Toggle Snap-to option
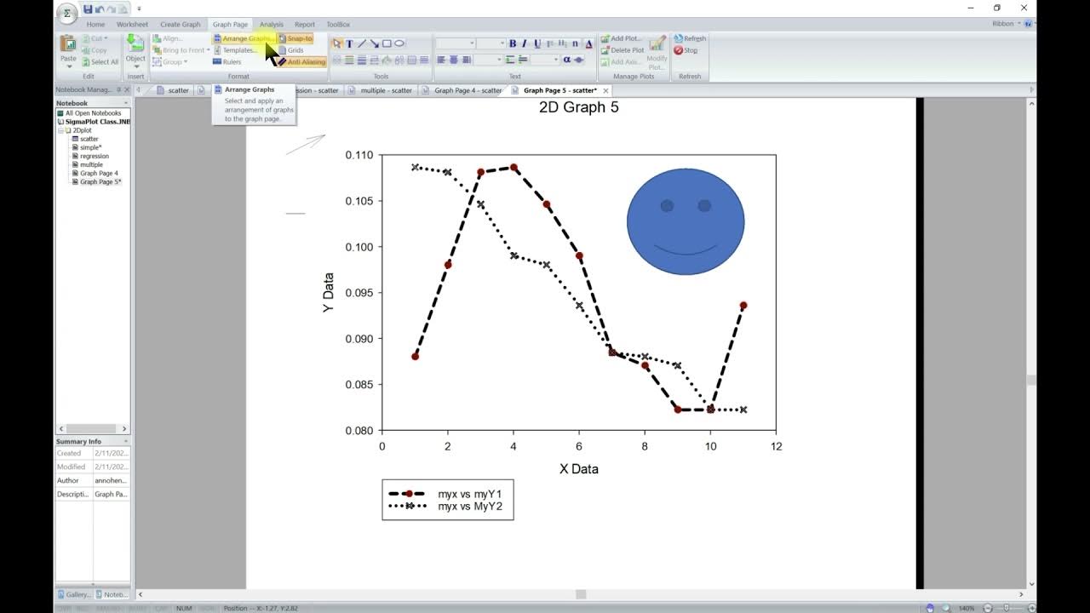The image size is (1090, 613). coord(295,38)
